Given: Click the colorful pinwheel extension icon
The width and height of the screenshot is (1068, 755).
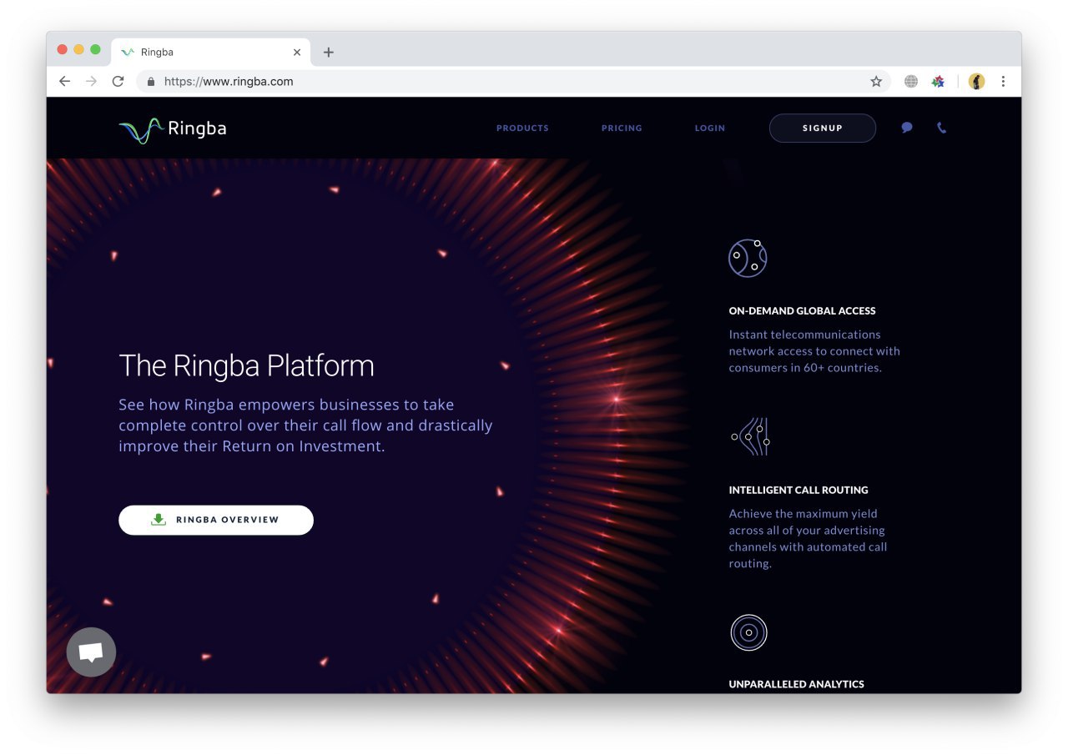Looking at the screenshot, I should tap(938, 82).
